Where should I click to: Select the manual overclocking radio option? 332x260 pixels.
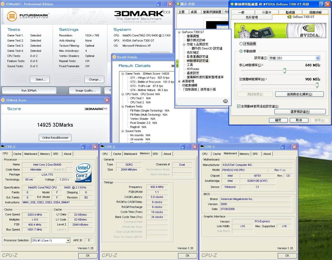241,51
